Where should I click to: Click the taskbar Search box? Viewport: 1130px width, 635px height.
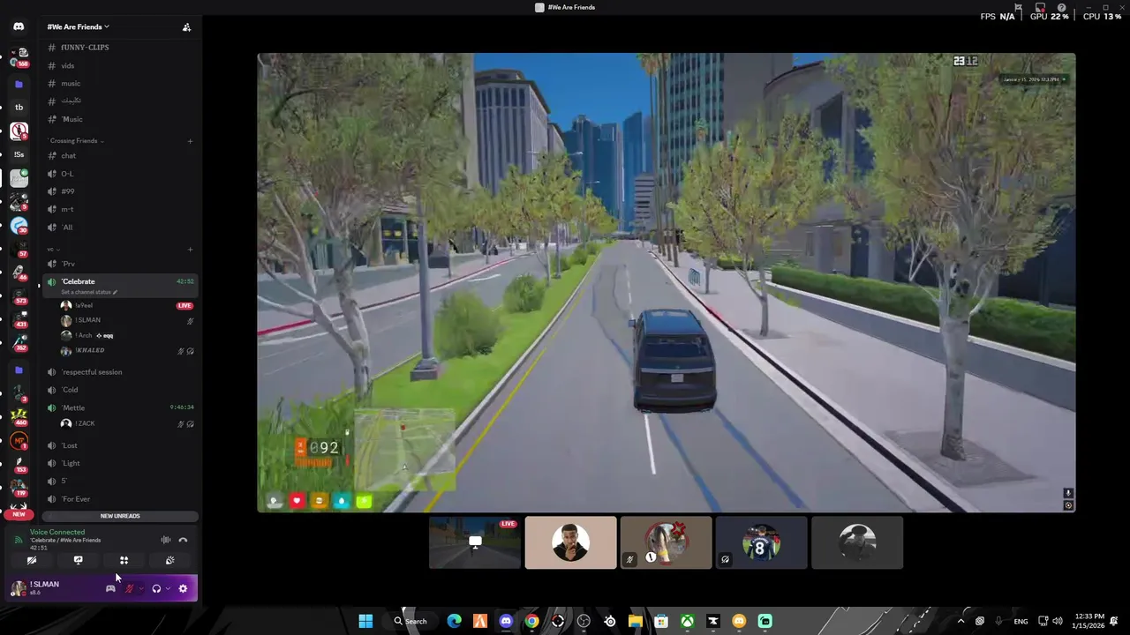(411, 621)
